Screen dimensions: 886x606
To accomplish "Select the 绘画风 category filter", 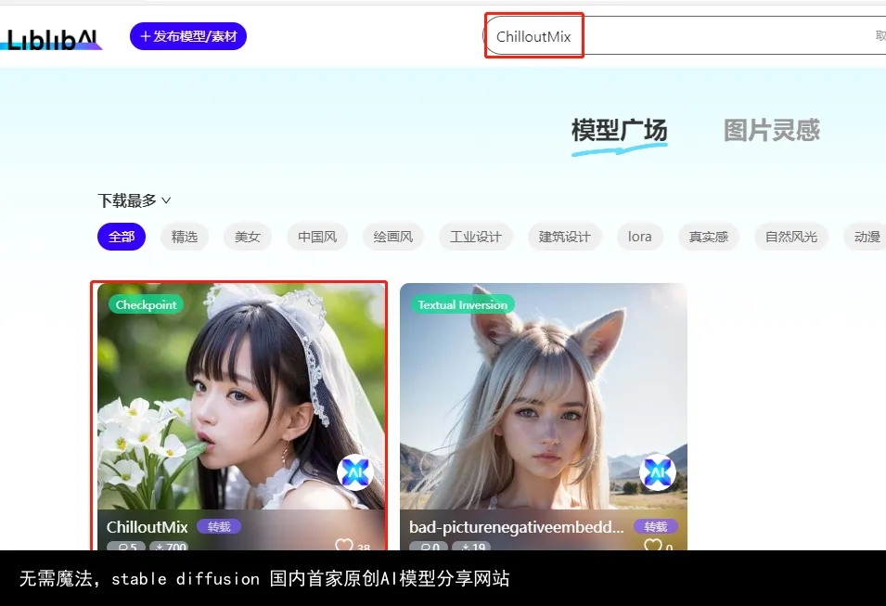I will [x=393, y=237].
